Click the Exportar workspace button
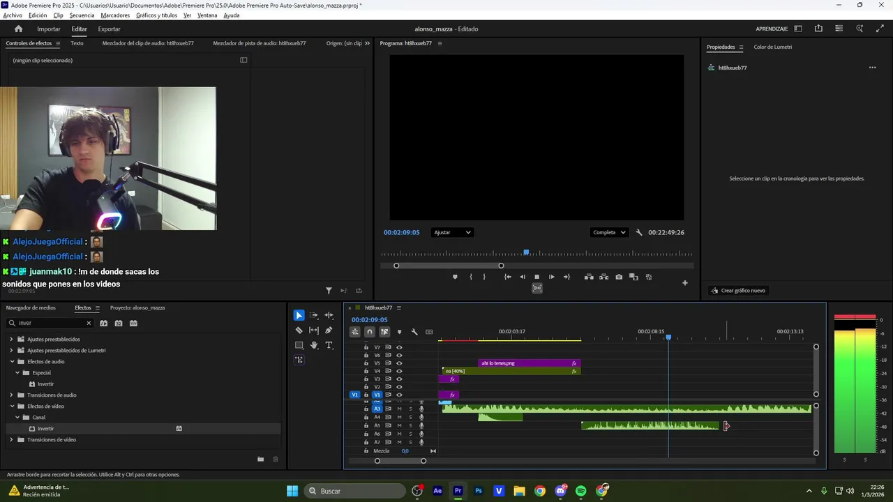Viewport: 893px width, 502px height. (109, 29)
